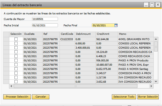The height and width of the screenshot is (106, 162).
Task: Click the 8.652.975,00 credit amount cell
Action: pyautogui.click(x=107, y=69)
